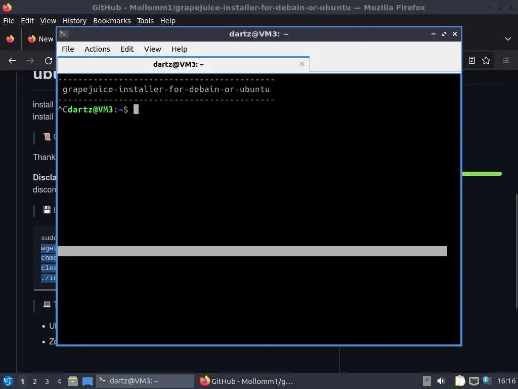Open the file manager from taskbar
The width and height of the screenshot is (518, 389).
73,381
